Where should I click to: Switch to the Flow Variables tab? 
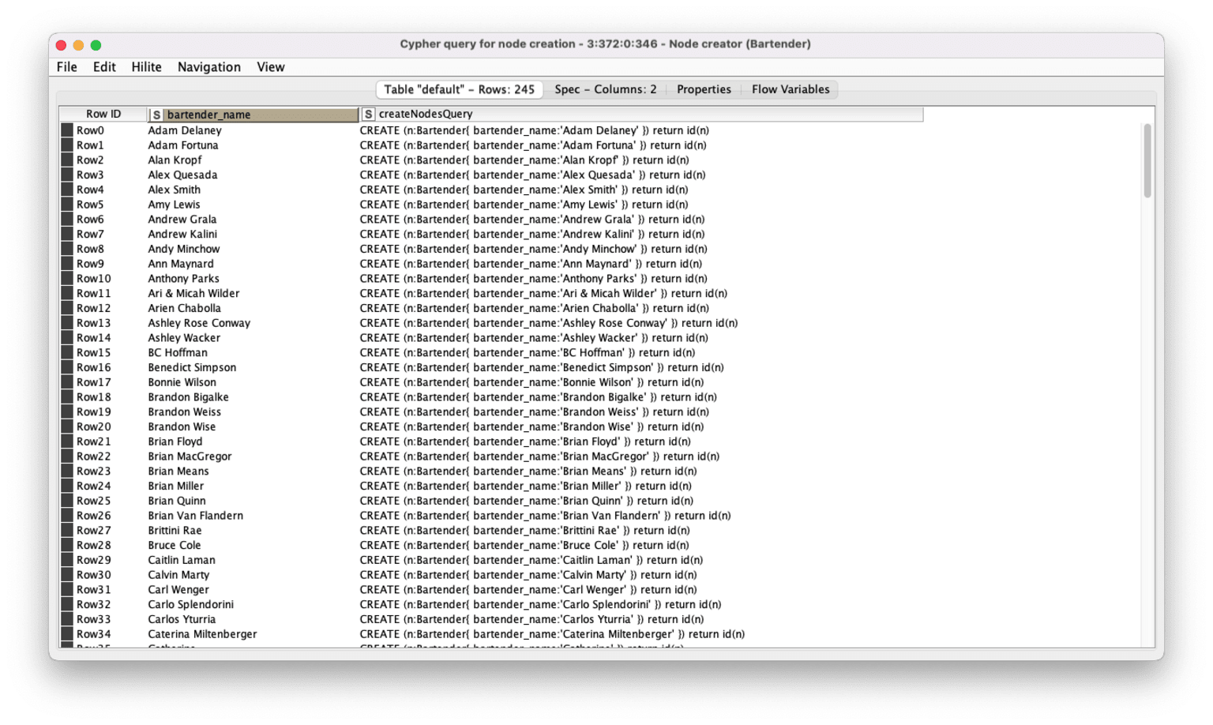791,89
